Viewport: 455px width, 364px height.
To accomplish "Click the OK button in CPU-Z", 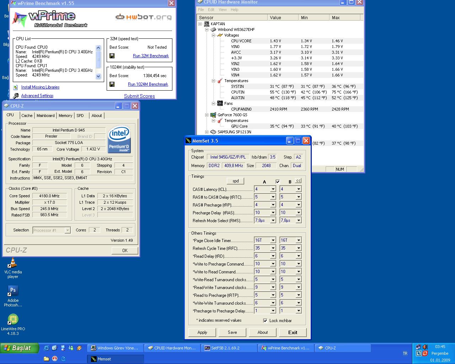I will (125, 251).
